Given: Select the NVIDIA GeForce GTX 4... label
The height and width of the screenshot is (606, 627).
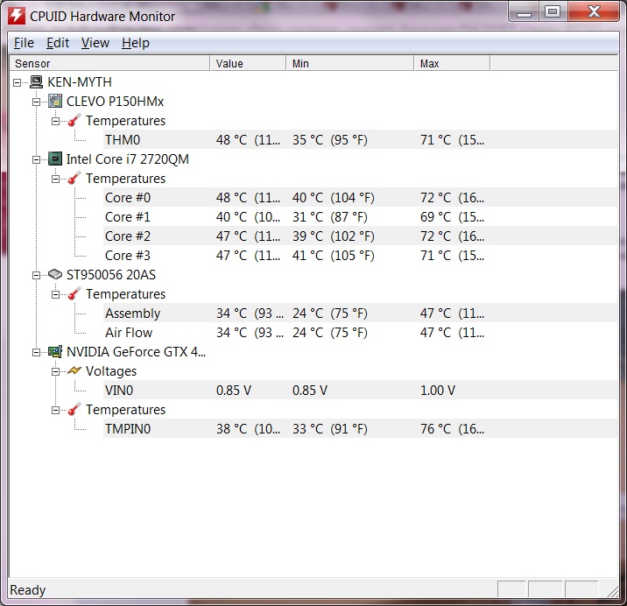Looking at the screenshot, I should [x=136, y=351].
